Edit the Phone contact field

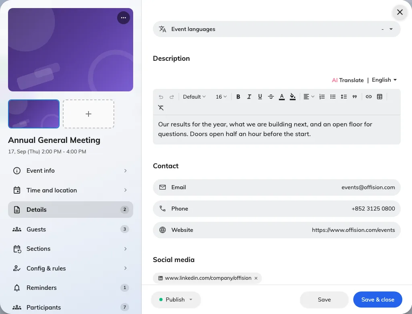point(277,209)
